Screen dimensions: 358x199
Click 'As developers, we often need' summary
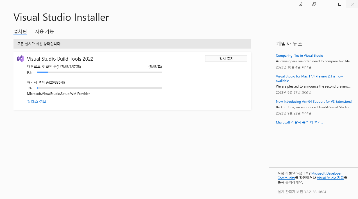[x=314, y=61]
